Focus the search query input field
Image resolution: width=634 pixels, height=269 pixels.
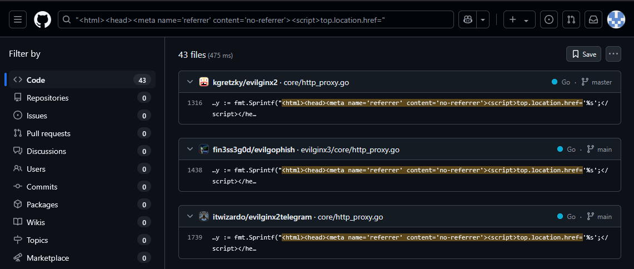256,19
